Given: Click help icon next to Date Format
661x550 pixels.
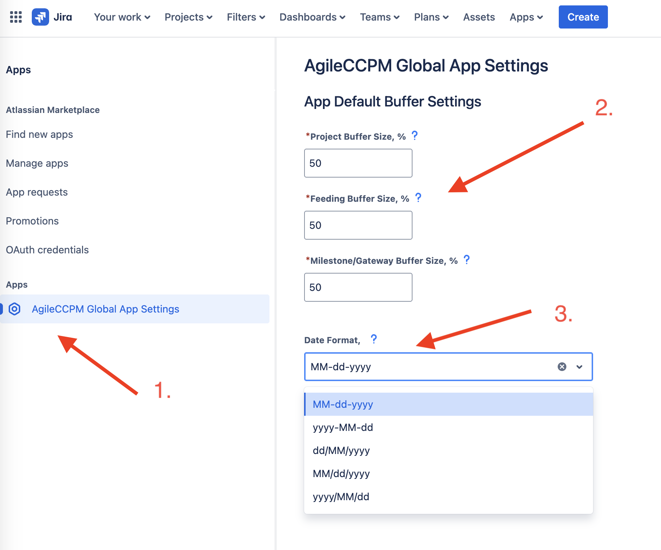Looking at the screenshot, I should [x=374, y=339].
